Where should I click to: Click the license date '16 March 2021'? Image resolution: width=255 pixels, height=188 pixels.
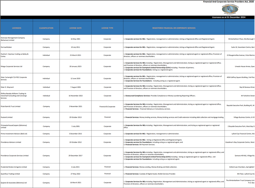tap(76, 183)
